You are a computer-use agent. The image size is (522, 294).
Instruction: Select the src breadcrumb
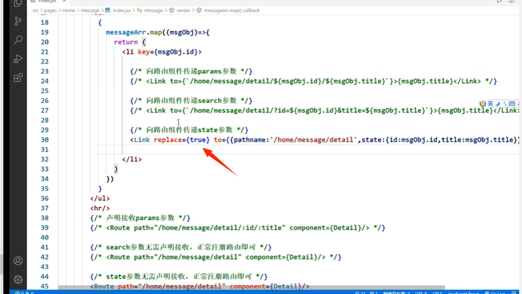pyautogui.click(x=36, y=11)
